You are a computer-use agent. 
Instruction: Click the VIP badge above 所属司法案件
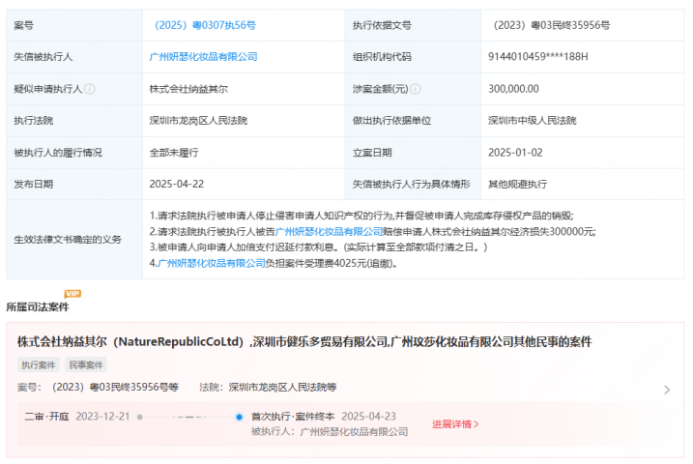click(x=72, y=294)
